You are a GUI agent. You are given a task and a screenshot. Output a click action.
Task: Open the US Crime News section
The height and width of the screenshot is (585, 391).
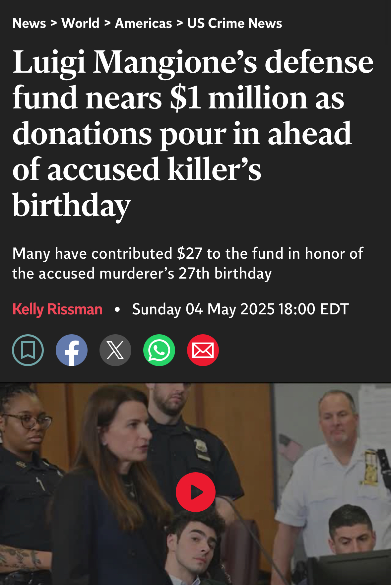(234, 23)
